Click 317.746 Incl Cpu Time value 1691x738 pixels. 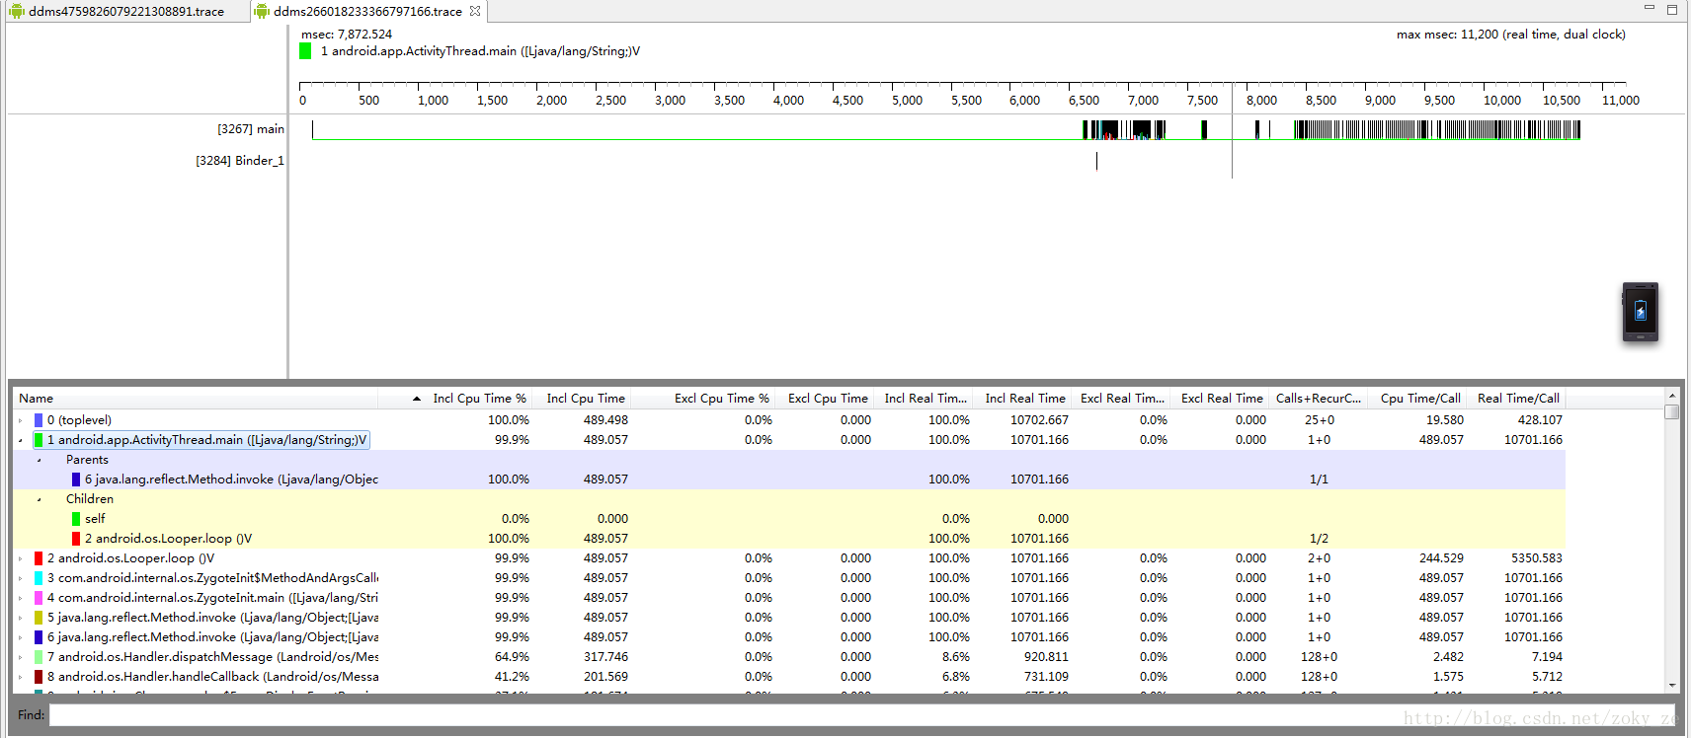pos(605,657)
